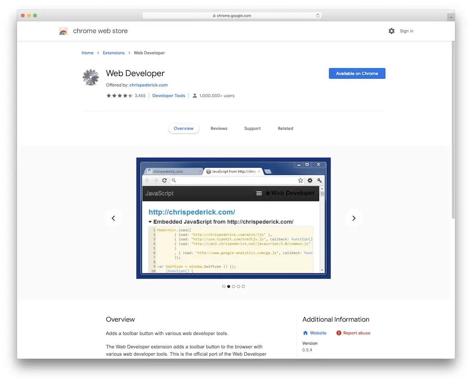This screenshot has height=383, width=472.
Task: Open settings via the gear icon
Action: [391, 31]
